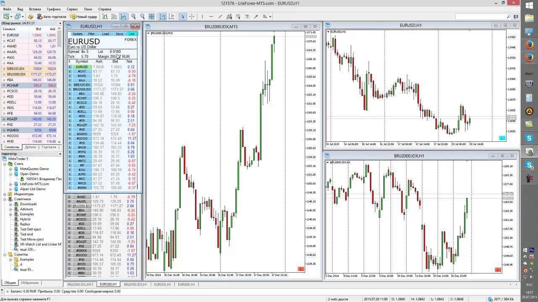Toggle chart shift icon

[x=171, y=16]
